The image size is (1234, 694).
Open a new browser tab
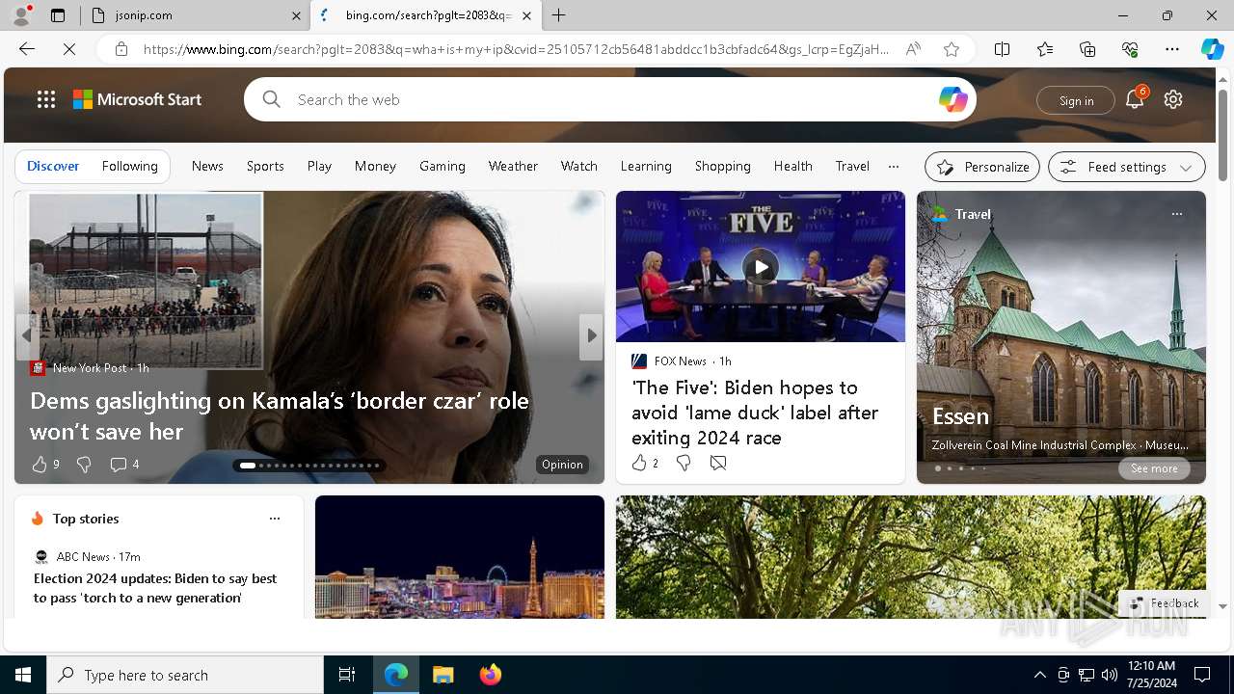click(x=559, y=15)
